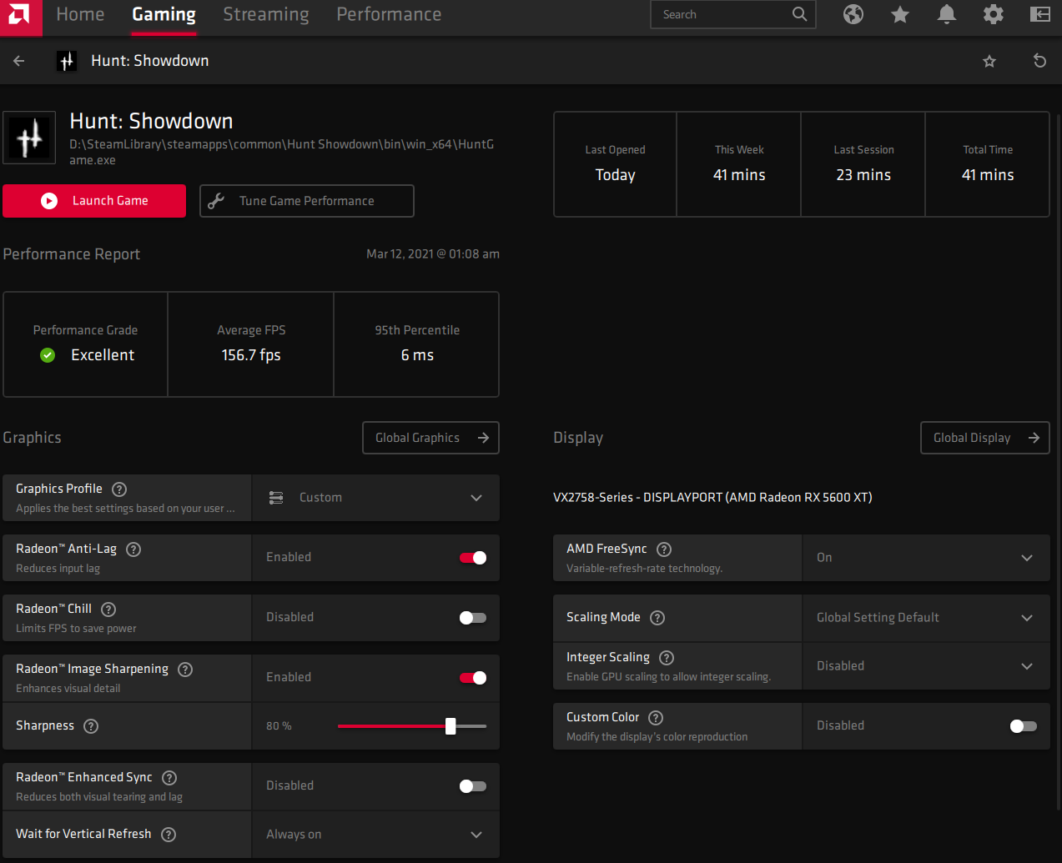Reset the game profile with the reset icon
Screen dimensions: 1062x863
click(1039, 61)
